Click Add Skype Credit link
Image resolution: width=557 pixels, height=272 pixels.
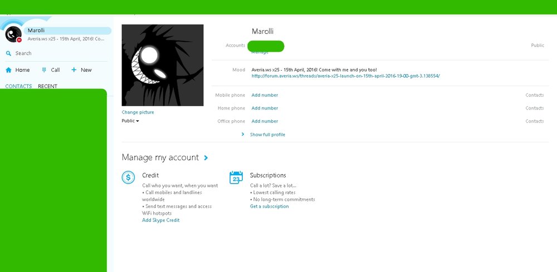161,220
